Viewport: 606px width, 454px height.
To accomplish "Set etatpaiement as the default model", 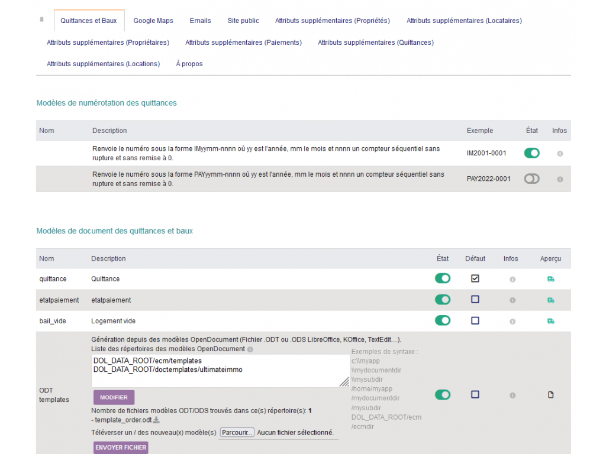I will 475,299.
